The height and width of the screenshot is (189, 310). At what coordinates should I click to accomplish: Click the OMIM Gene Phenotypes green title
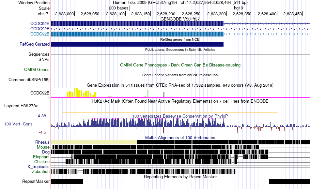180,65
